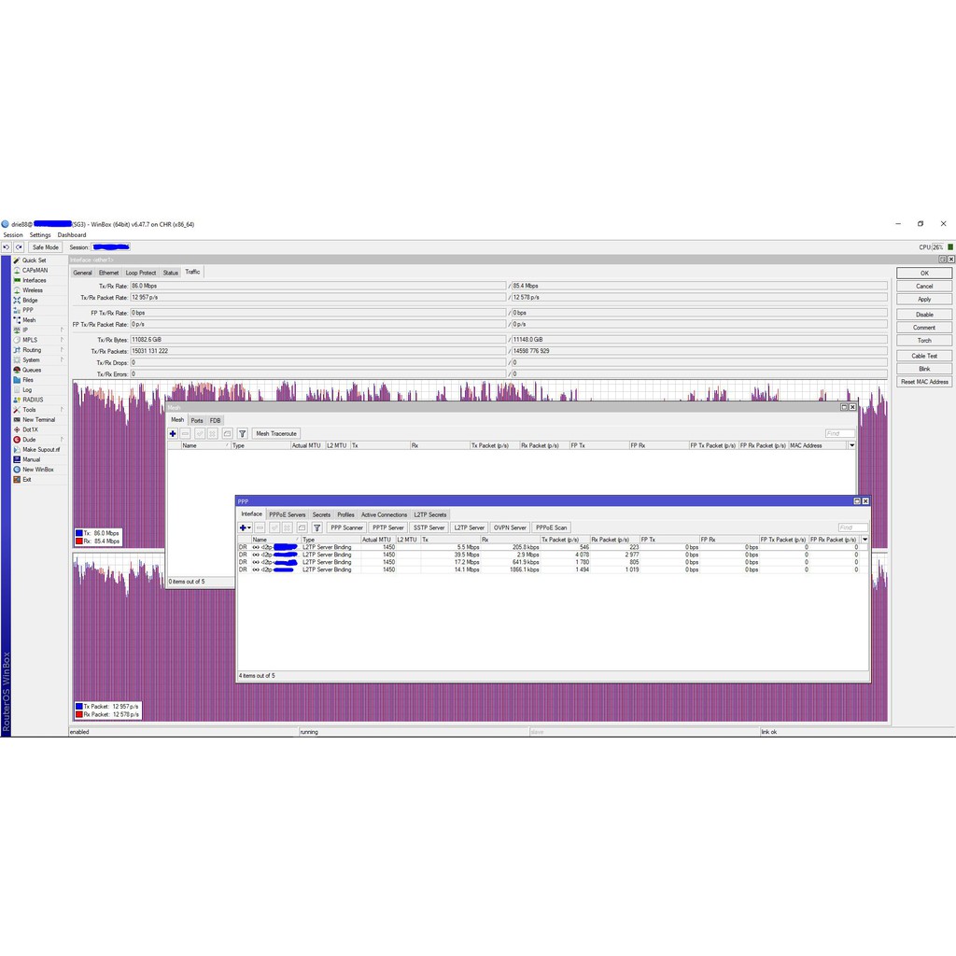Screen dimensions: 956x956
Task: Switch to the Ethernet tab
Action: click(109, 273)
